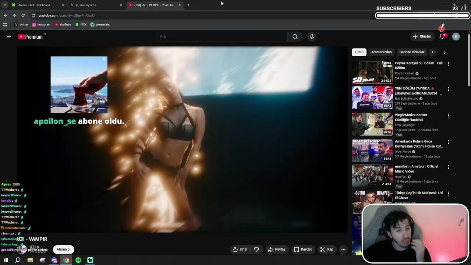Image resolution: width=471 pixels, height=265 pixels.
Task: Click the Oluştur create button
Action: coord(422,36)
